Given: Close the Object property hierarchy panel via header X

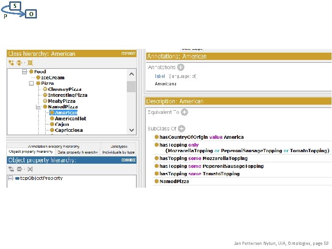Looking at the screenshot, I should tap(134, 160).
